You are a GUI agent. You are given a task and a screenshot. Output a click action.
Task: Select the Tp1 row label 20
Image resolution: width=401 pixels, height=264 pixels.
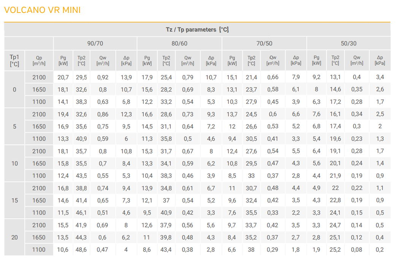[14, 237]
